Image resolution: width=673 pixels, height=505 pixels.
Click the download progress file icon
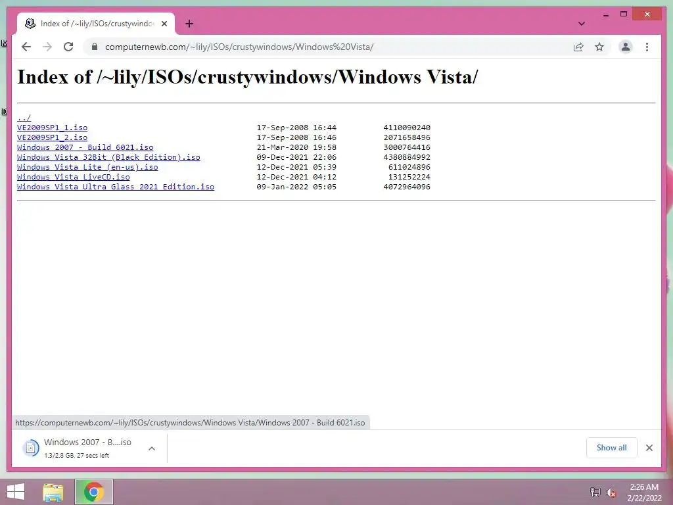[x=31, y=448]
